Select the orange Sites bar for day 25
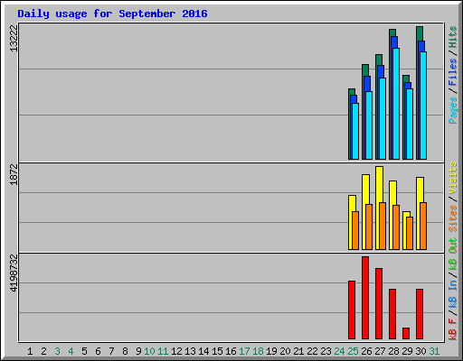 coord(355,230)
